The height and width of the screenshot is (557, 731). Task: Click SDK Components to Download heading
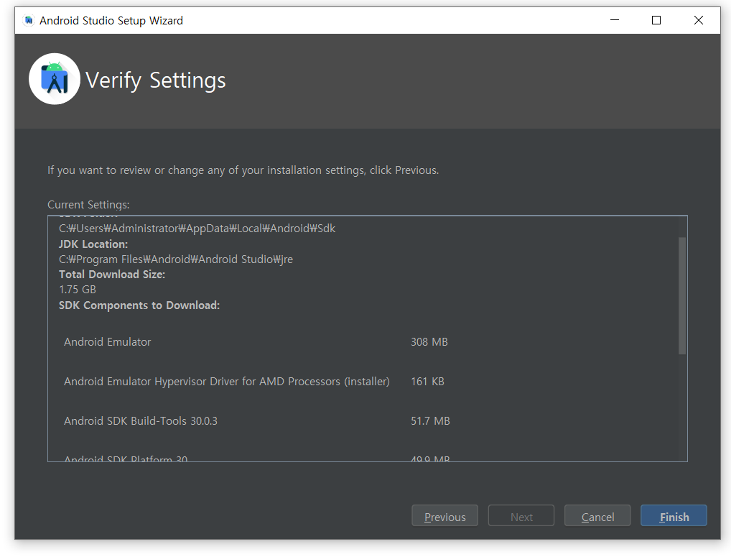pyautogui.click(x=139, y=305)
